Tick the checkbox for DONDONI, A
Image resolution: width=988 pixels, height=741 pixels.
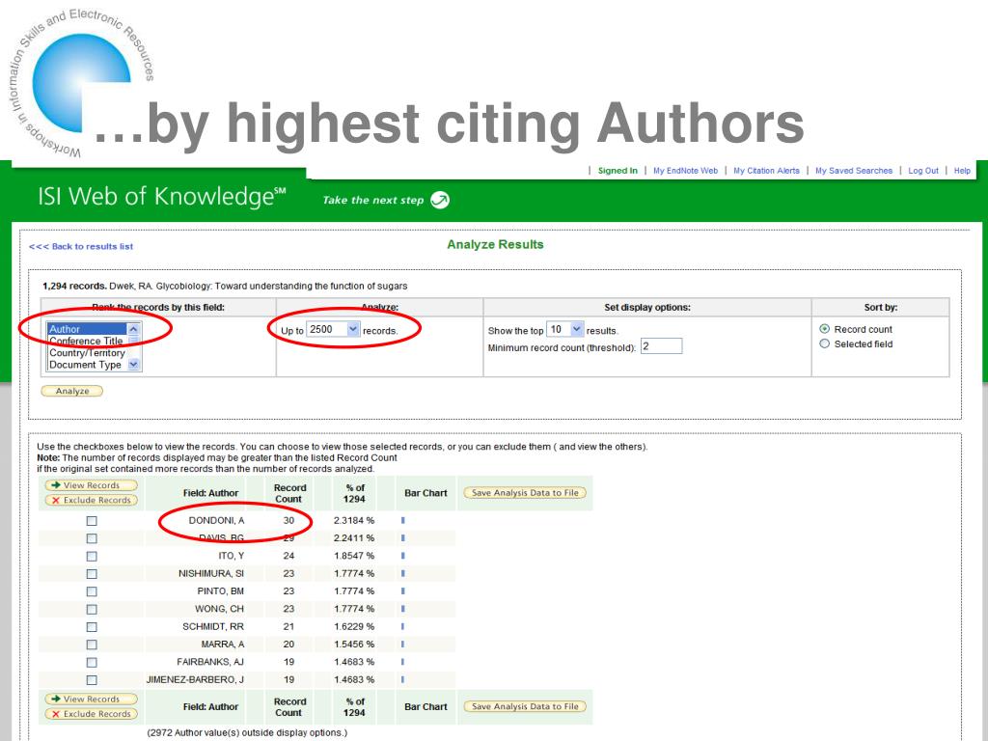[x=92, y=521]
